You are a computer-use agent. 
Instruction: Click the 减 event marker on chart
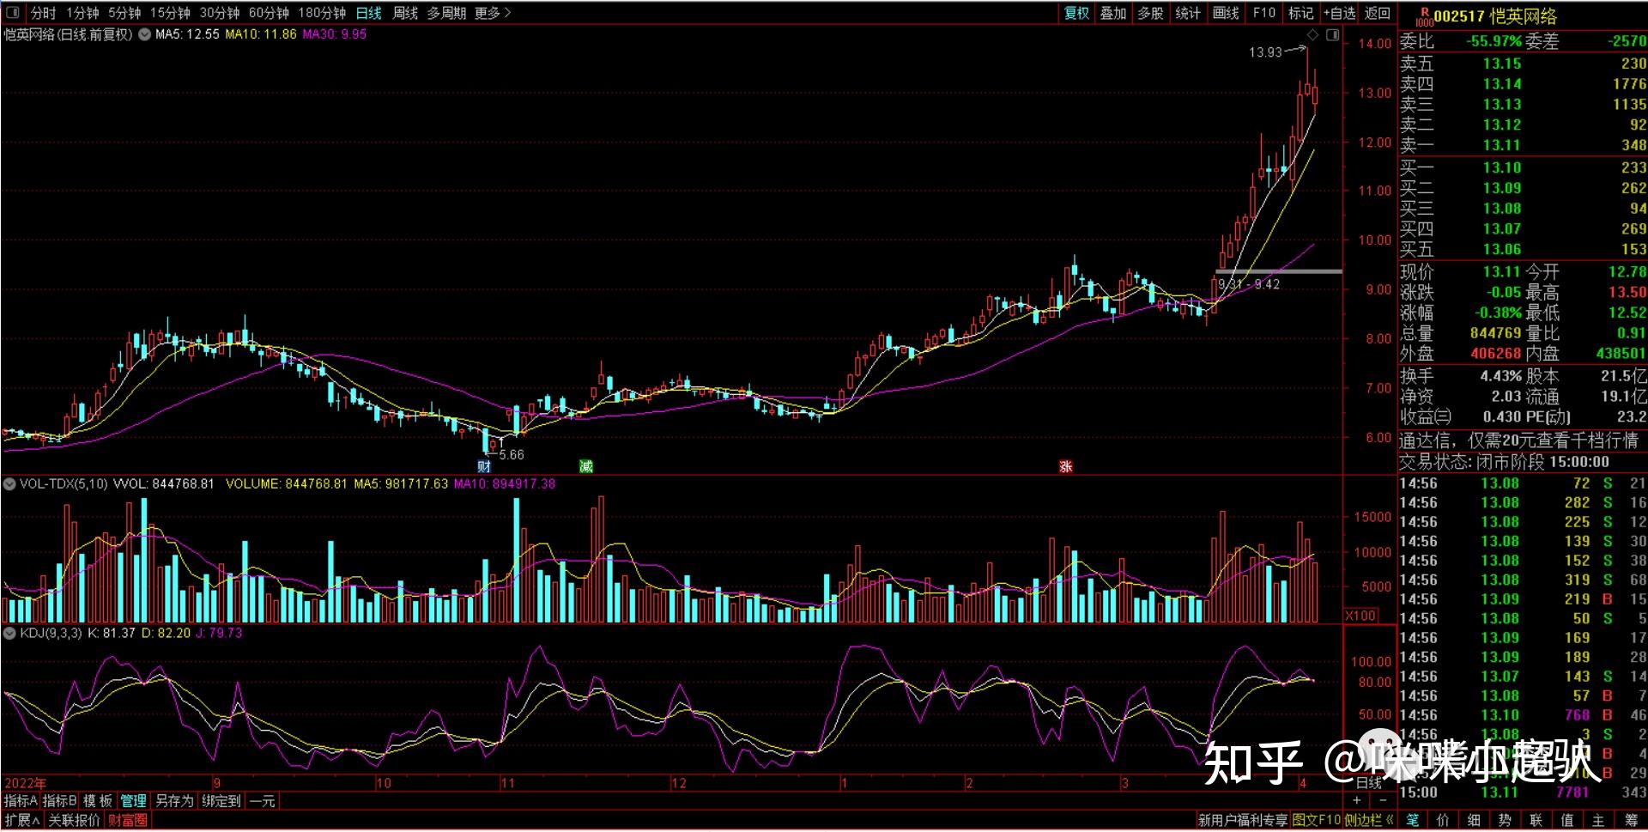coord(586,466)
